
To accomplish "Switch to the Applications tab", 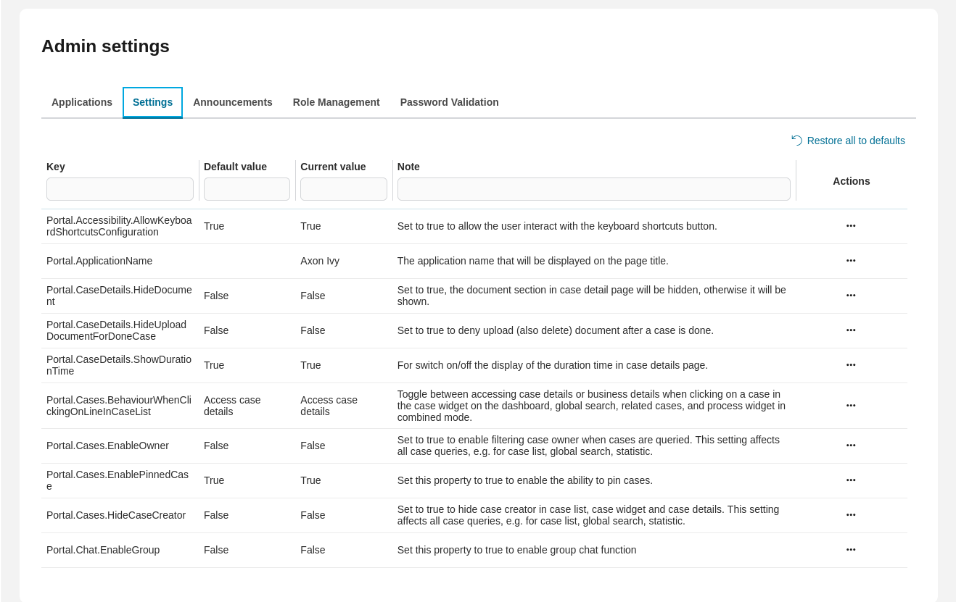I will [81, 102].
